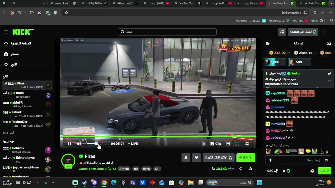Click green subscribe button اشتراك
The image size is (335, 188).
point(245,158)
